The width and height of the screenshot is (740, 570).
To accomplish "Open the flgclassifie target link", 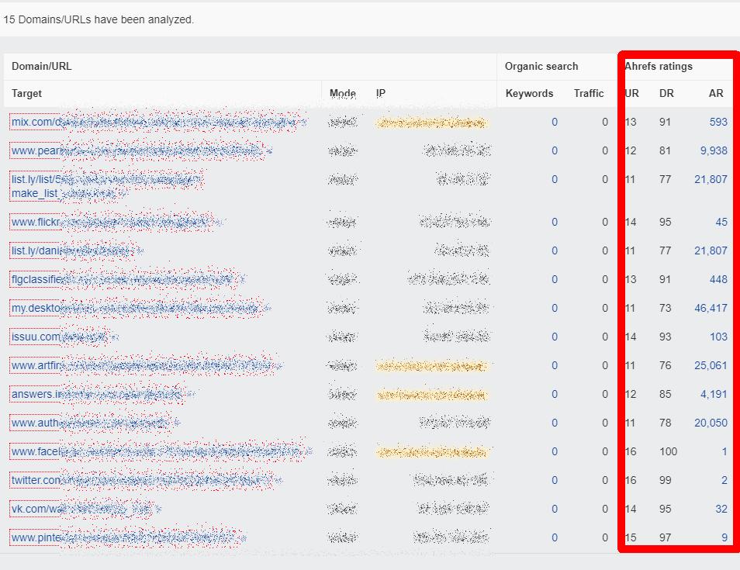I will pos(127,280).
